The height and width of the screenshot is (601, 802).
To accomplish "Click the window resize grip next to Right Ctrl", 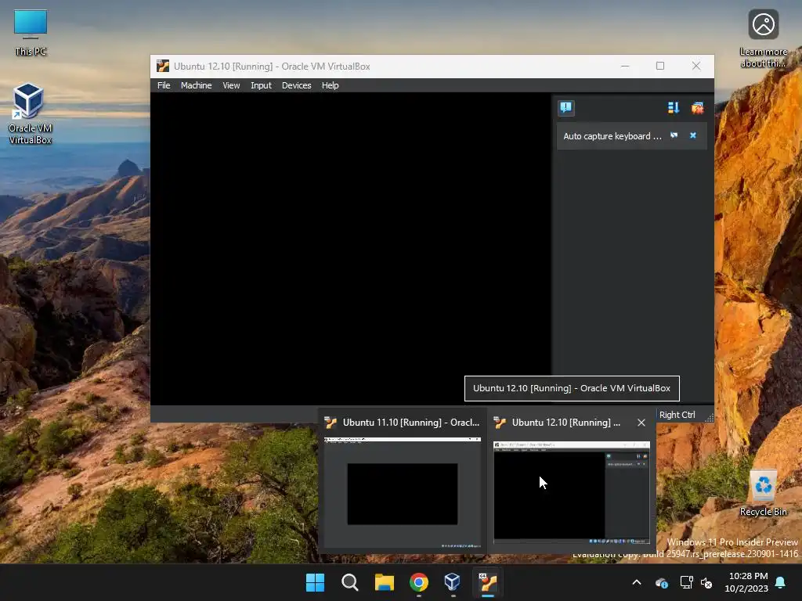I will (709, 418).
